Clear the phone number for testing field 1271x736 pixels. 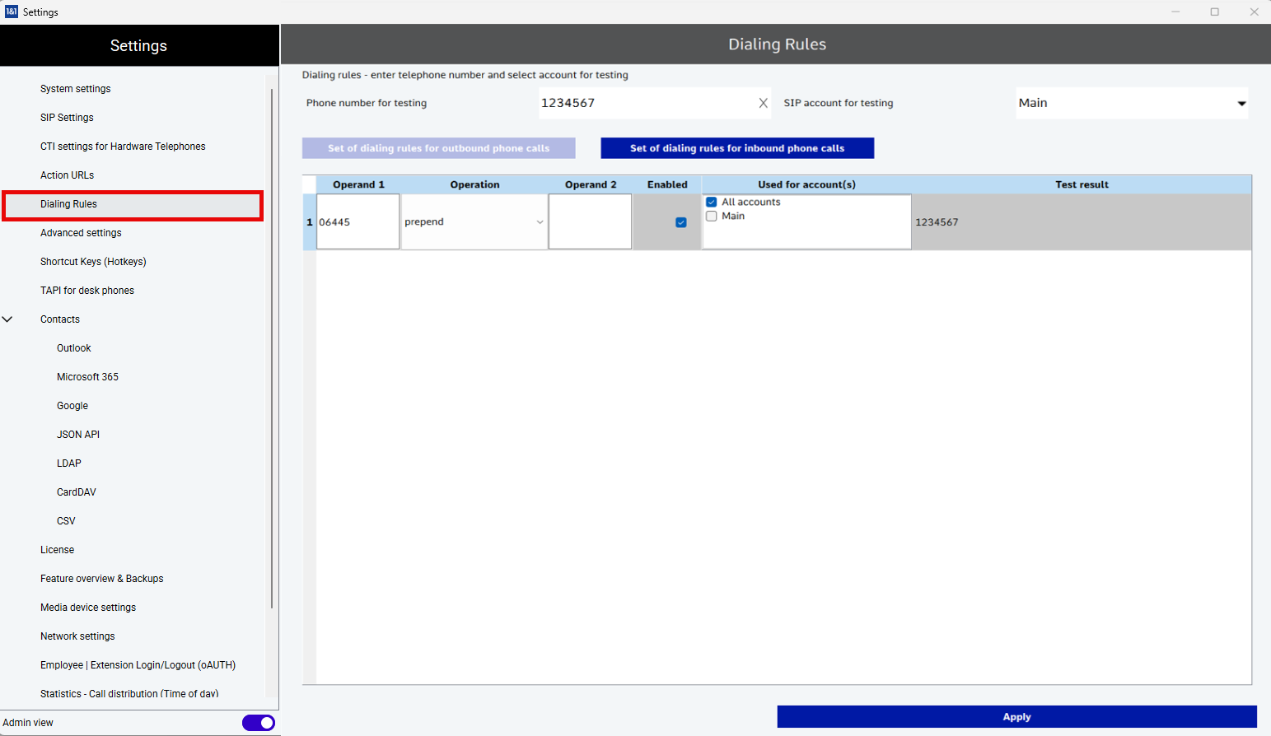click(x=763, y=103)
